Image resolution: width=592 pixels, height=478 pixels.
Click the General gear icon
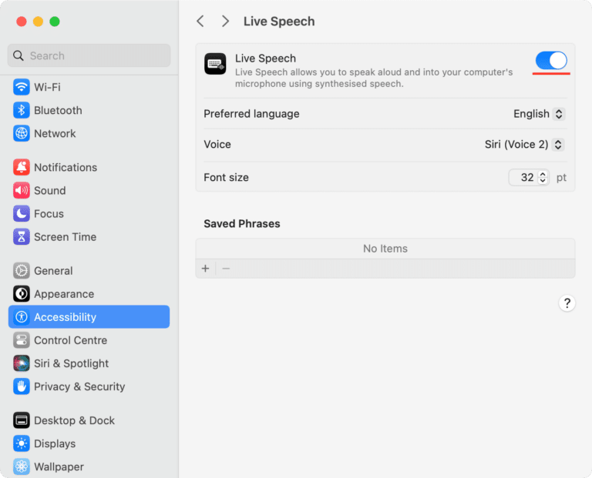click(22, 271)
